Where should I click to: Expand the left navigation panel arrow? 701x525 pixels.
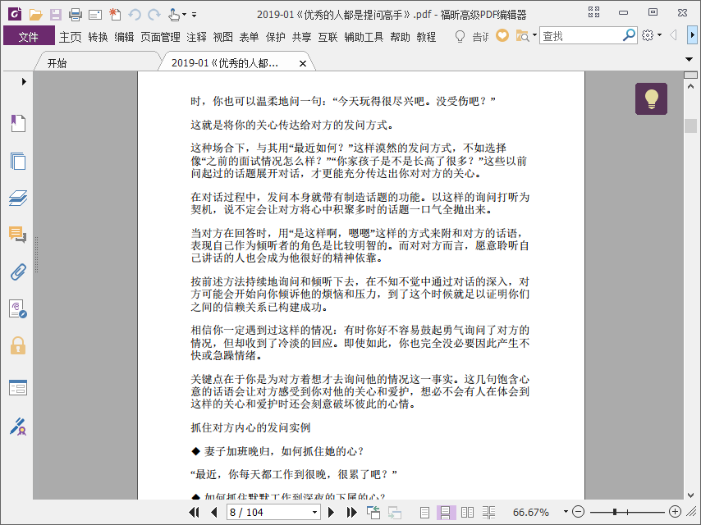click(24, 81)
